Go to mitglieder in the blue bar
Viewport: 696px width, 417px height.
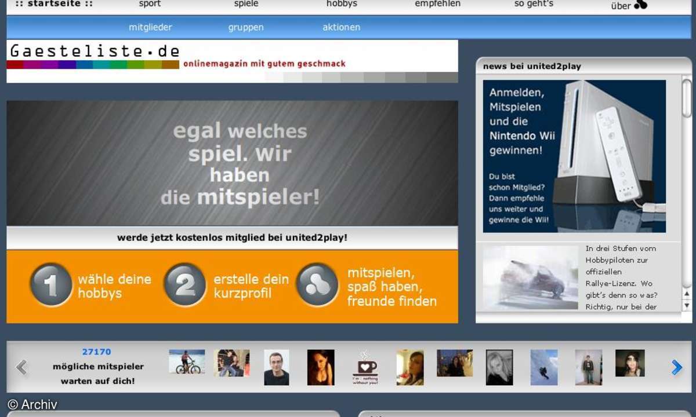click(150, 27)
